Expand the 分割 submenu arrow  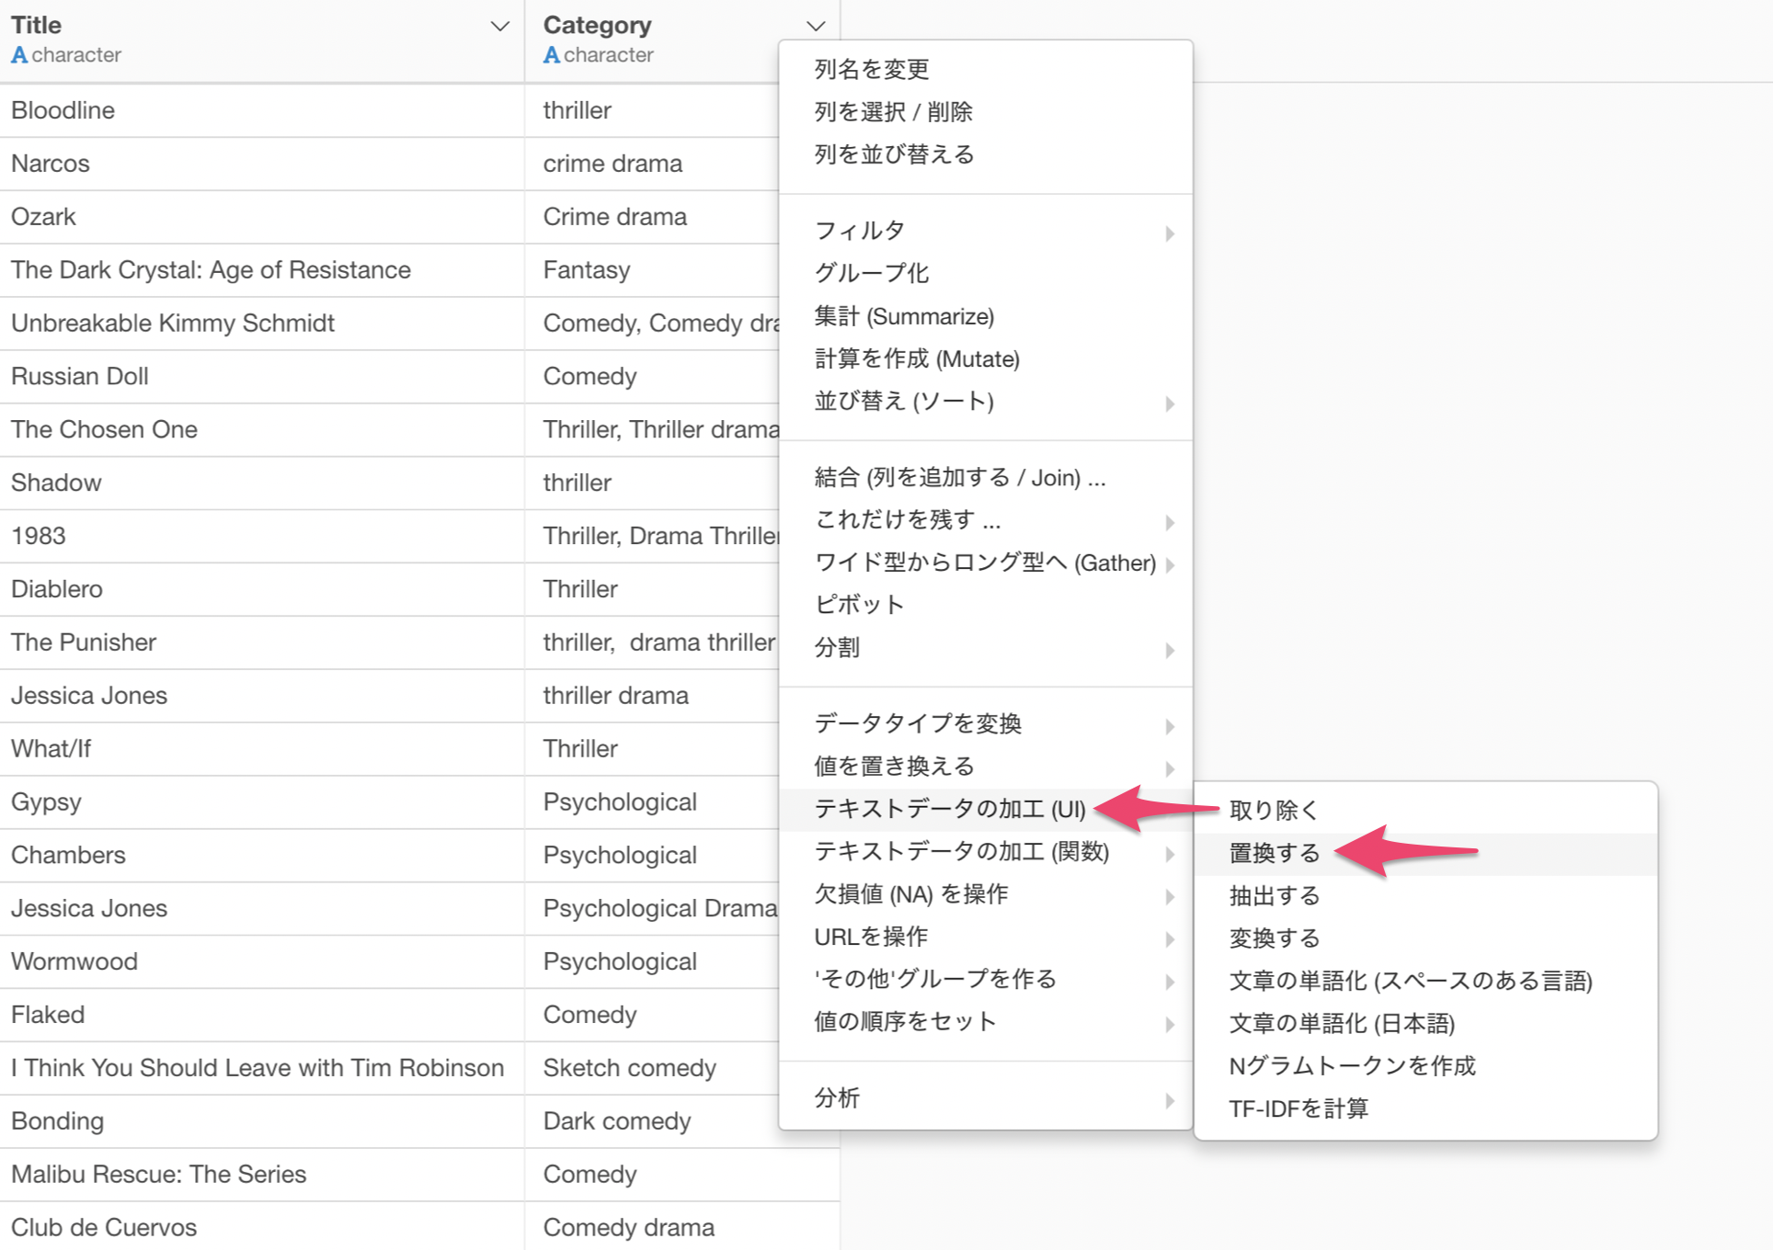tap(1169, 650)
